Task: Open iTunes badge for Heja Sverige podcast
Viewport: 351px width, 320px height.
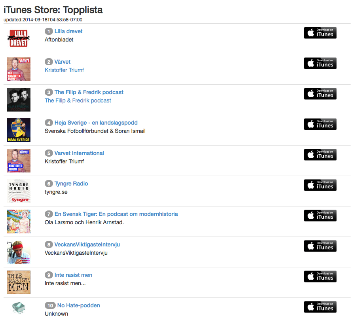Action: pos(320,124)
